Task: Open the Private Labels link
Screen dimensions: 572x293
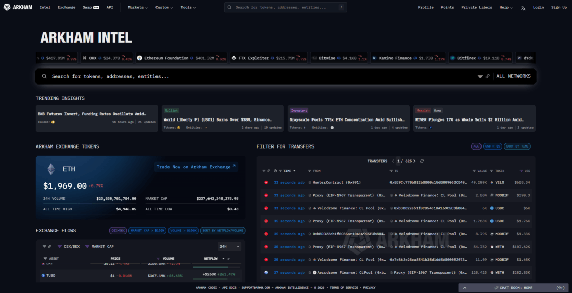Action: pyautogui.click(x=476, y=7)
